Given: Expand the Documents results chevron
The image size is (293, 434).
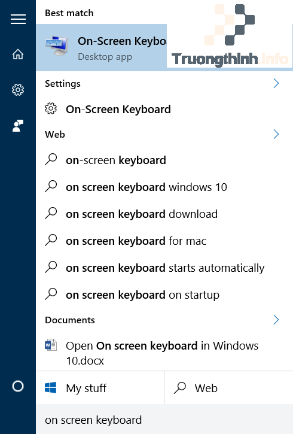Looking at the screenshot, I should click(x=276, y=320).
